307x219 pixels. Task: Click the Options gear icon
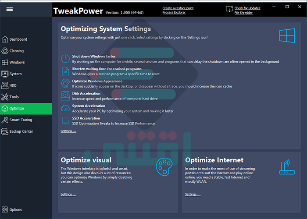[5, 210]
